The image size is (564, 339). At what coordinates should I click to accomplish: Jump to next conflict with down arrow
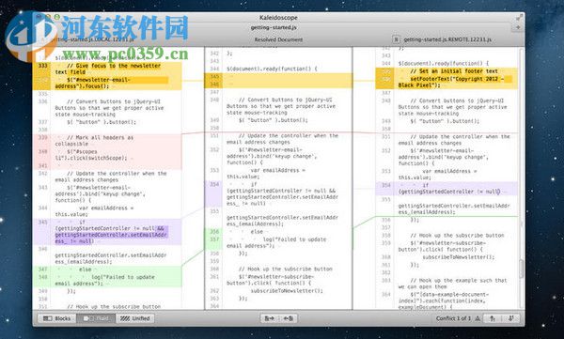[510, 318]
